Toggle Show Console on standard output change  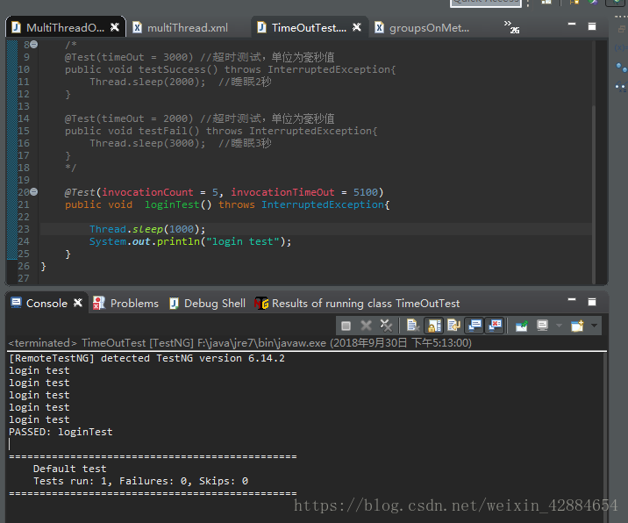(x=475, y=326)
